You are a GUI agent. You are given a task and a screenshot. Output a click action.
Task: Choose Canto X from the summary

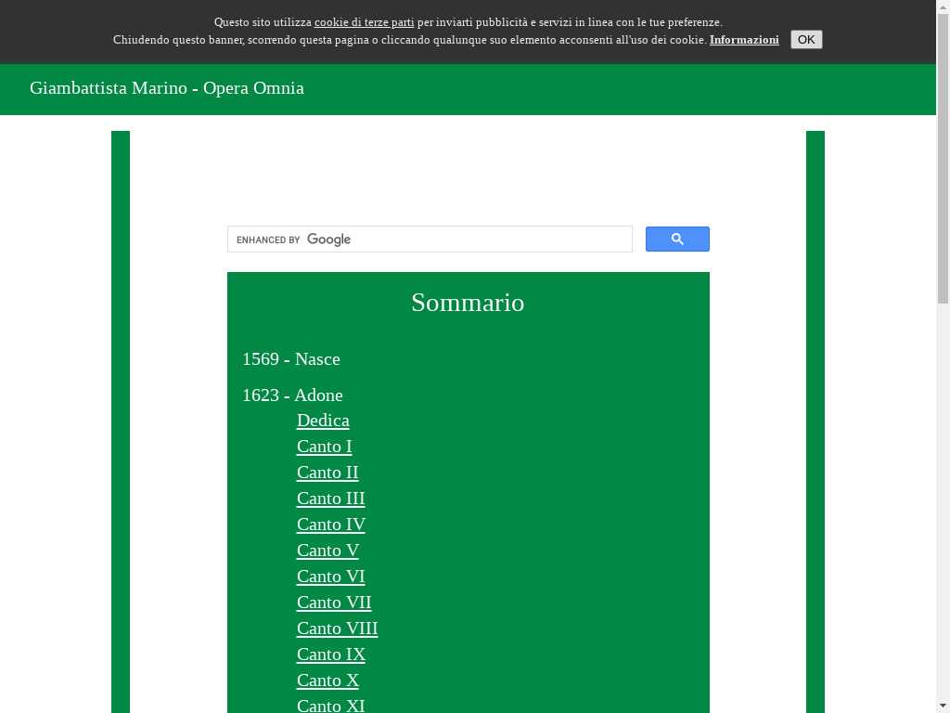pyautogui.click(x=327, y=681)
